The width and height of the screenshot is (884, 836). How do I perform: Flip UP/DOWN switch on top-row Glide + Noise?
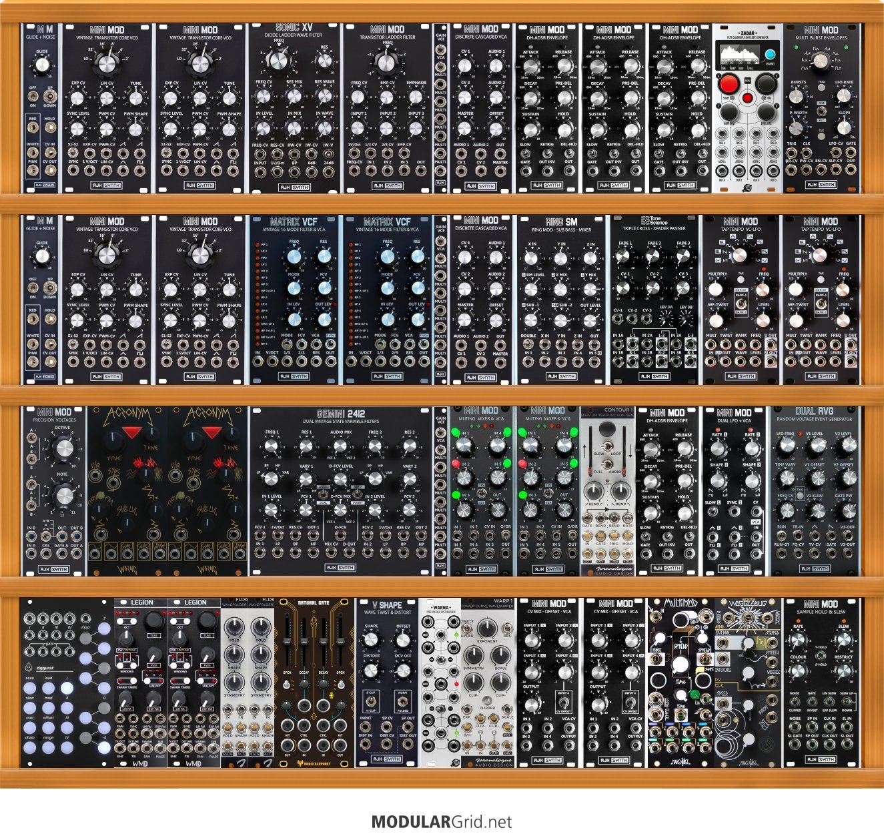[49, 96]
